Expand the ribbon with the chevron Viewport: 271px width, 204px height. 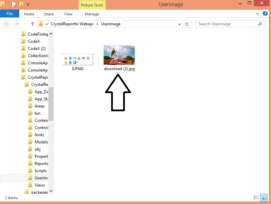pyautogui.click(x=258, y=13)
